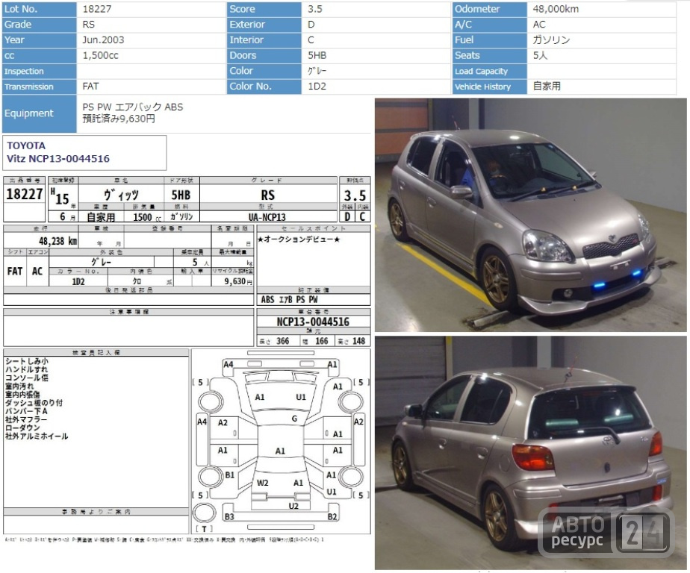Click the 48,238 km mileage on the sheet
690x573 pixels.
[x=57, y=241]
